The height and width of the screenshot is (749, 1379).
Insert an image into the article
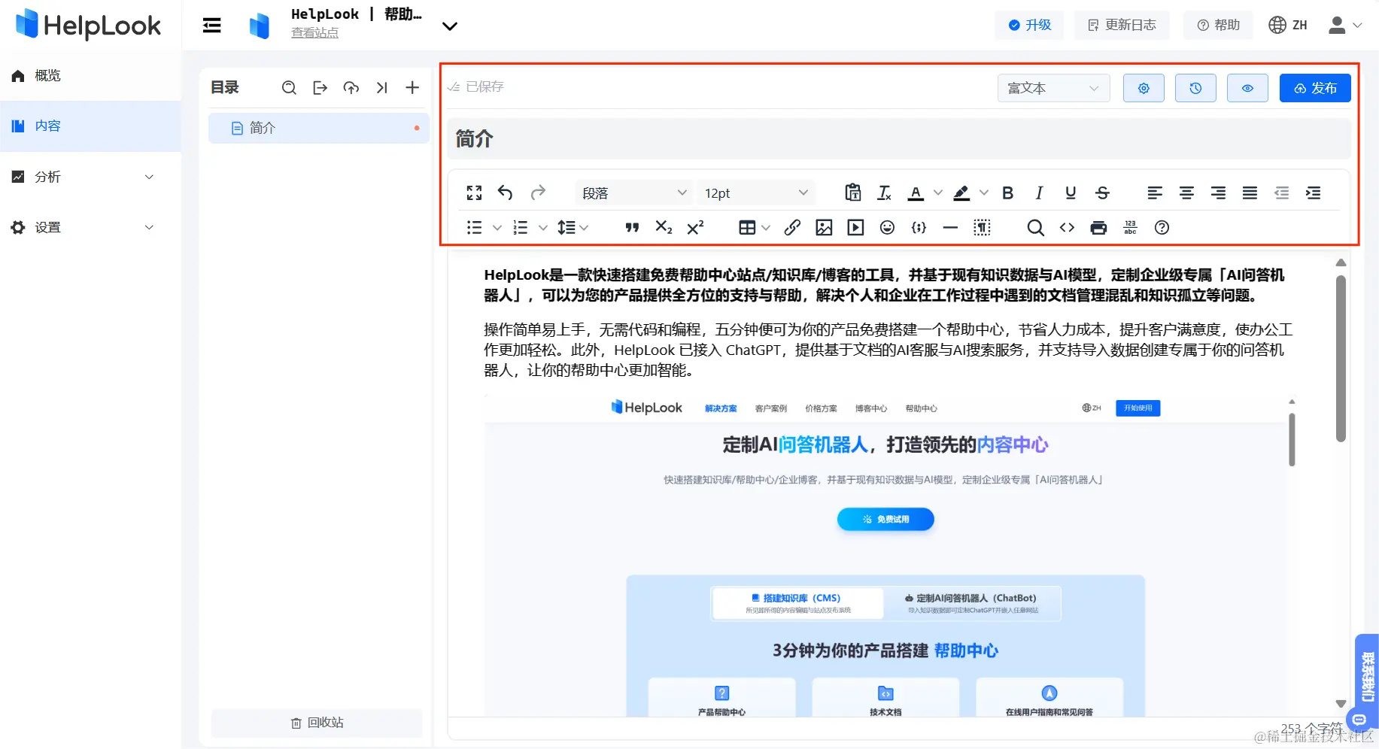tap(824, 228)
